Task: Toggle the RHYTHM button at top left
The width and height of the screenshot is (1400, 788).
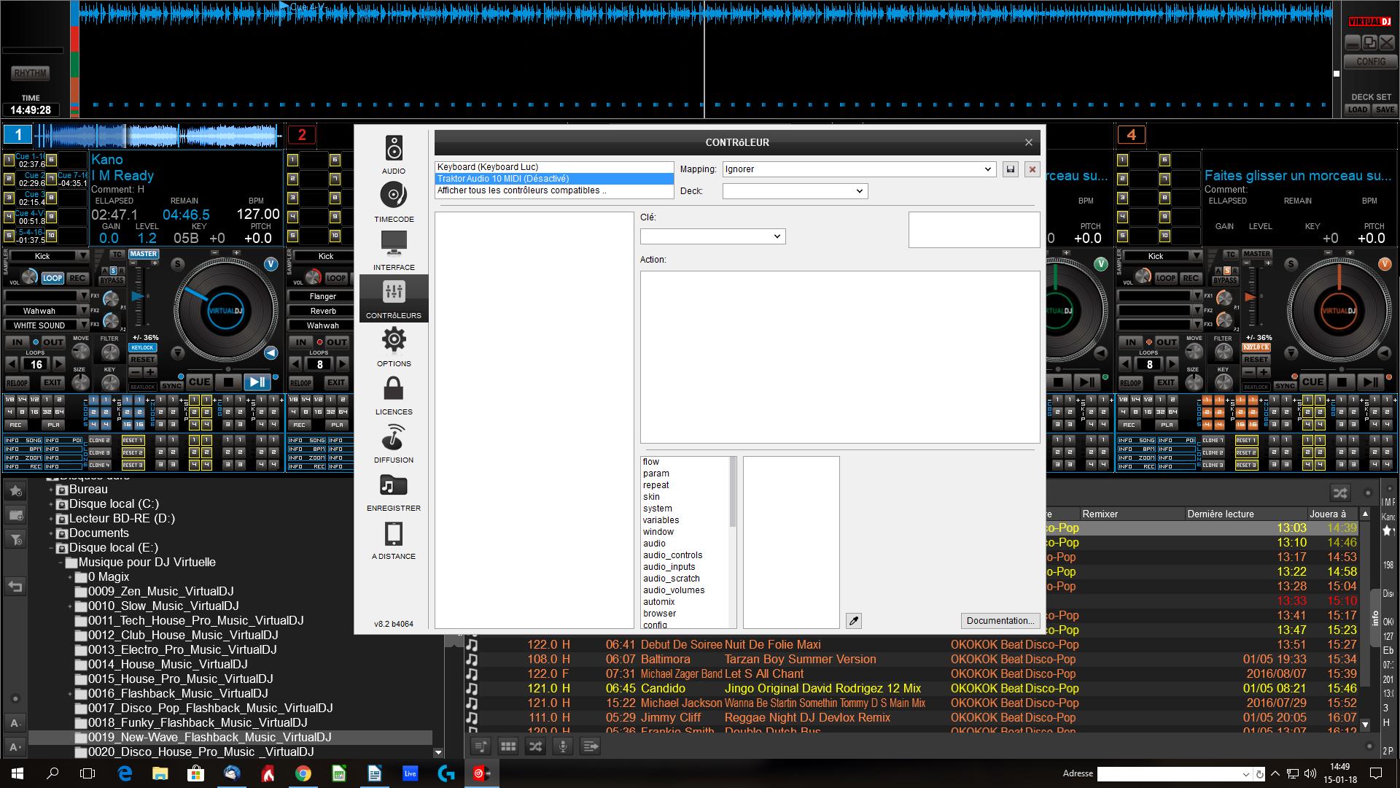Action: pyautogui.click(x=31, y=73)
